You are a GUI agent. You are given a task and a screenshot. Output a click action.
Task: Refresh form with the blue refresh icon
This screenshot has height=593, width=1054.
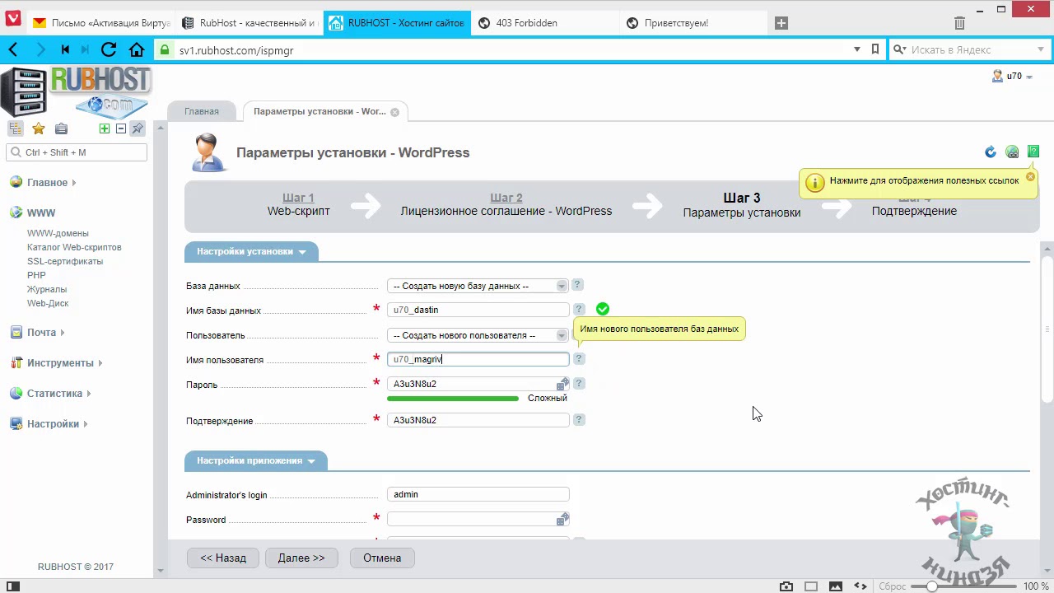click(x=991, y=152)
